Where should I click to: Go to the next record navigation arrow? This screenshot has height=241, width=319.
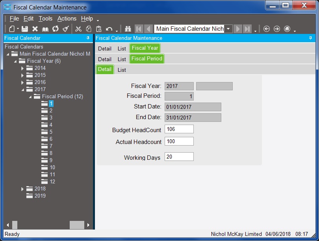(238, 29)
